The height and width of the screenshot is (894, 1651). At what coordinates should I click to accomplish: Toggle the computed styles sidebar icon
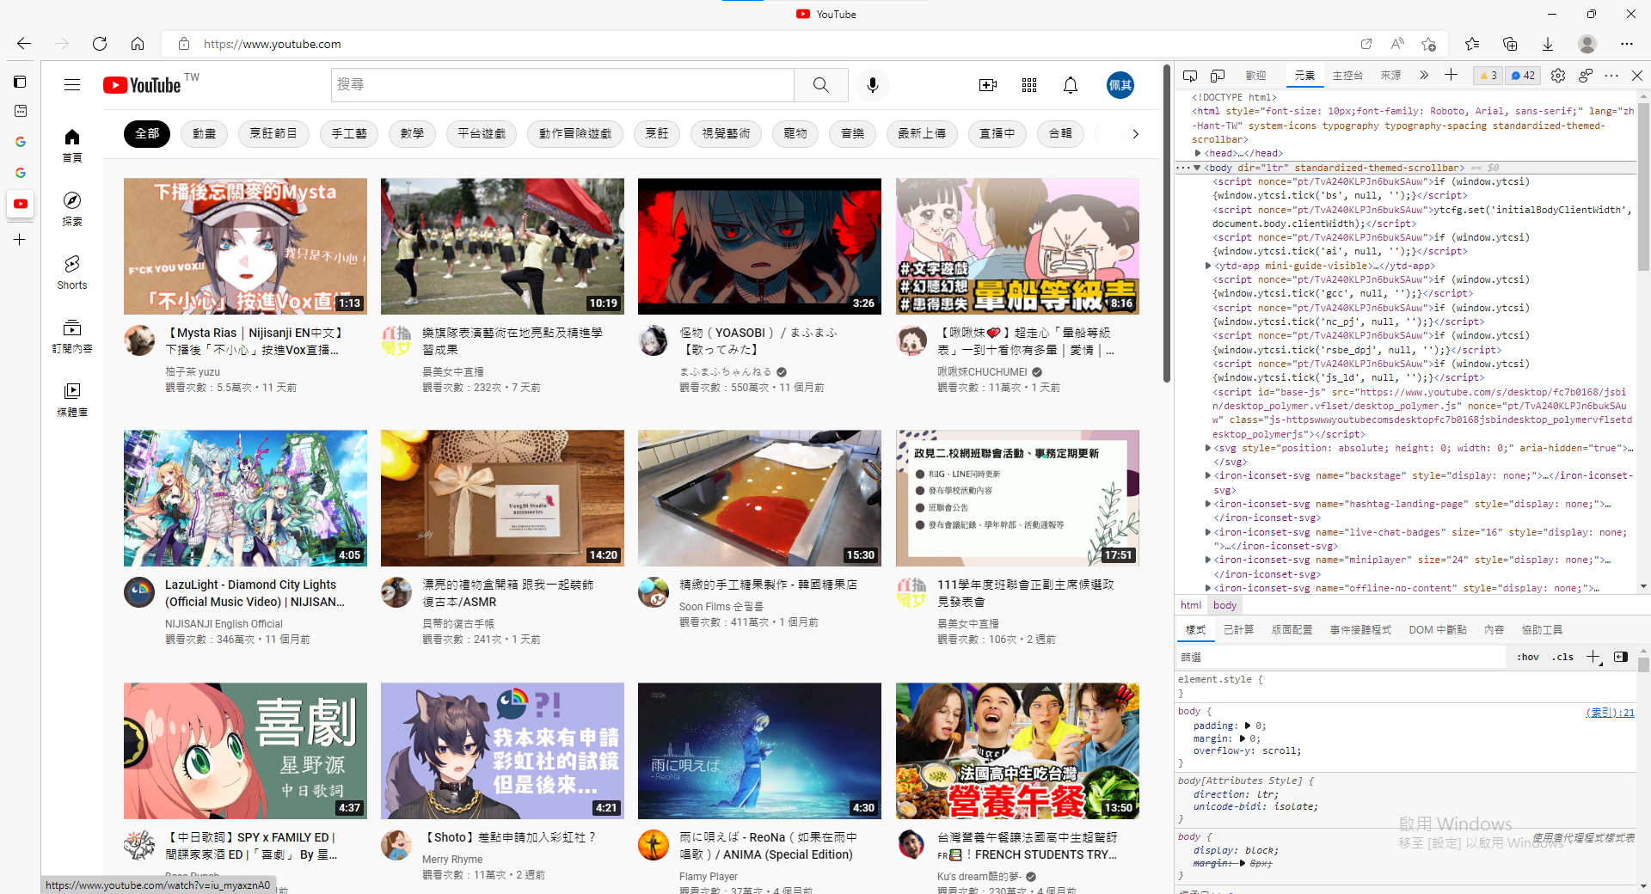[1621, 657]
